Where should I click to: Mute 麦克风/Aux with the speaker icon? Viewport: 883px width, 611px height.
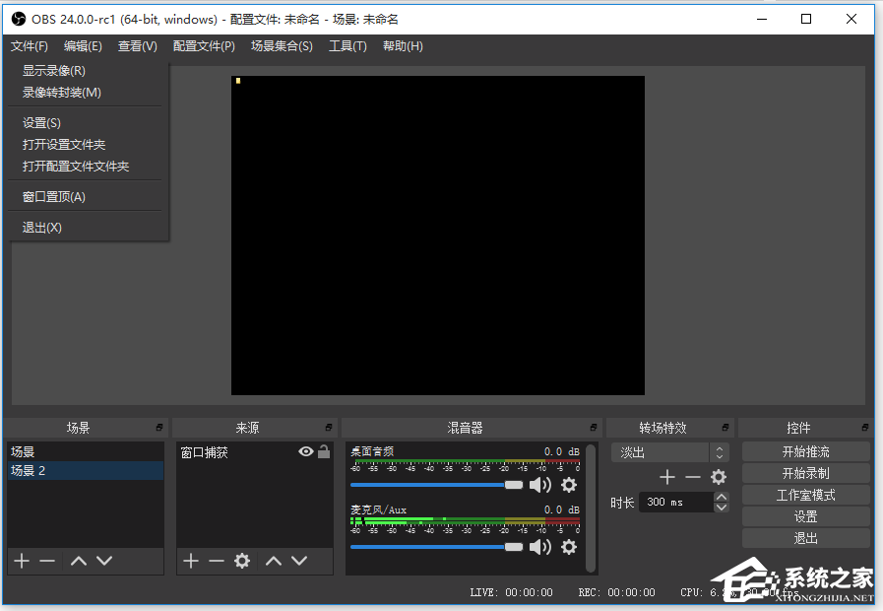540,546
